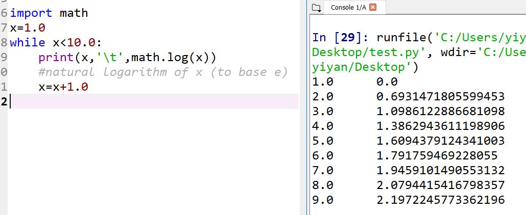Click line number 8 in the gutter
526x215 pixels.
[4, 42]
